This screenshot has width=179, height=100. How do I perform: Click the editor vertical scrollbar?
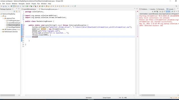pos(136,52)
